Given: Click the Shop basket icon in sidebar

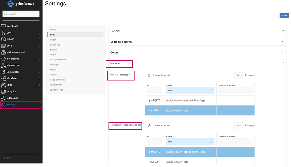Looking at the screenshot, I should tap(3, 46).
